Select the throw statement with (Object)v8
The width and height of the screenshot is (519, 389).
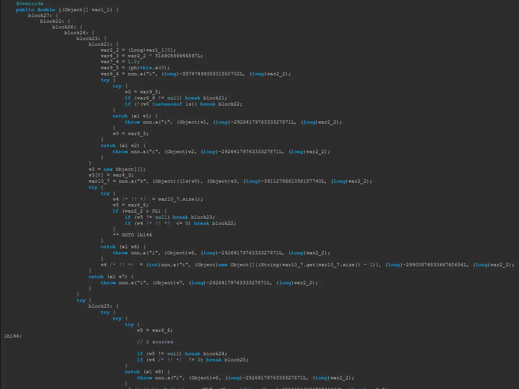point(246,378)
